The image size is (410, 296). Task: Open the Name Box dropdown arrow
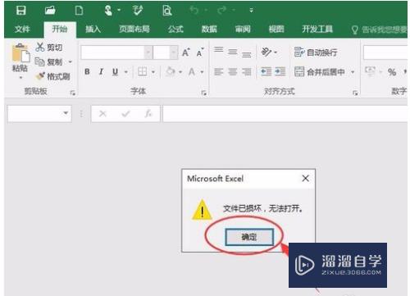pyautogui.click(x=66, y=112)
